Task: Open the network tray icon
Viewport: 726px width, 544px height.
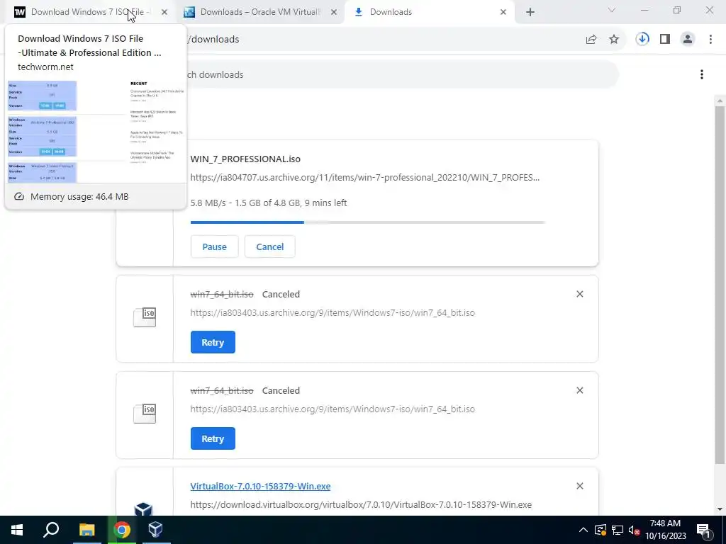Action: tap(618, 530)
